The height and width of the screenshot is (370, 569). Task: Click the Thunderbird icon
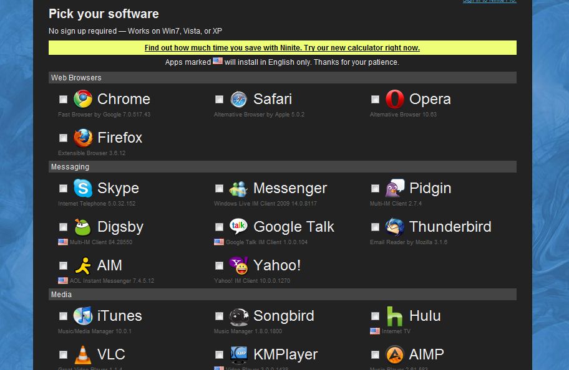pyautogui.click(x=395, y=227)
